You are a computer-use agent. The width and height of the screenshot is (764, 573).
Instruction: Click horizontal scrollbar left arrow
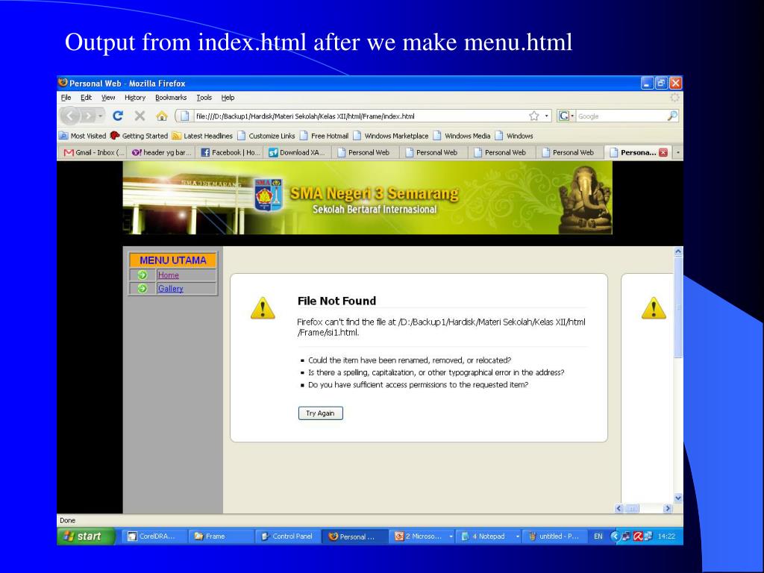(619, 508)
